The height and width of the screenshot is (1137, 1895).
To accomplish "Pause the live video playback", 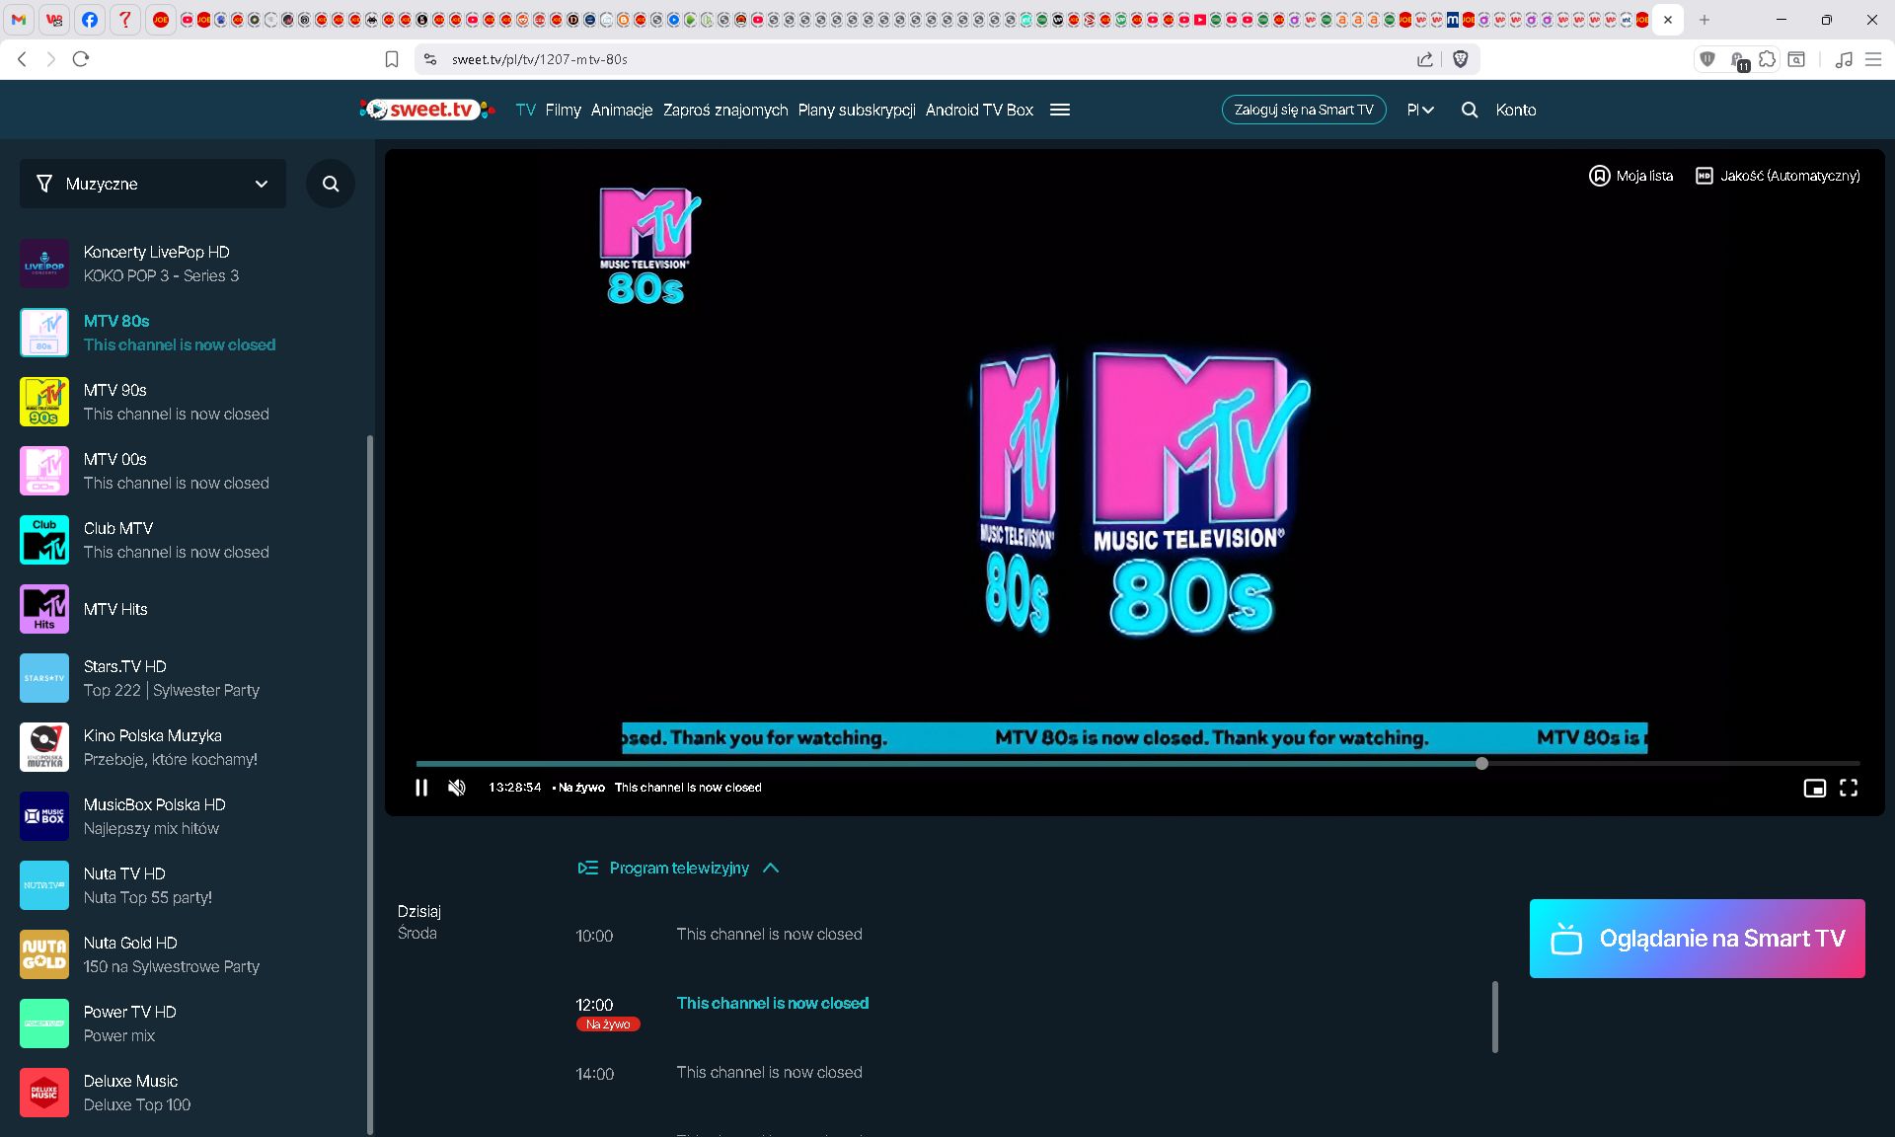I will pyautogui.click(x=421, y=788).
